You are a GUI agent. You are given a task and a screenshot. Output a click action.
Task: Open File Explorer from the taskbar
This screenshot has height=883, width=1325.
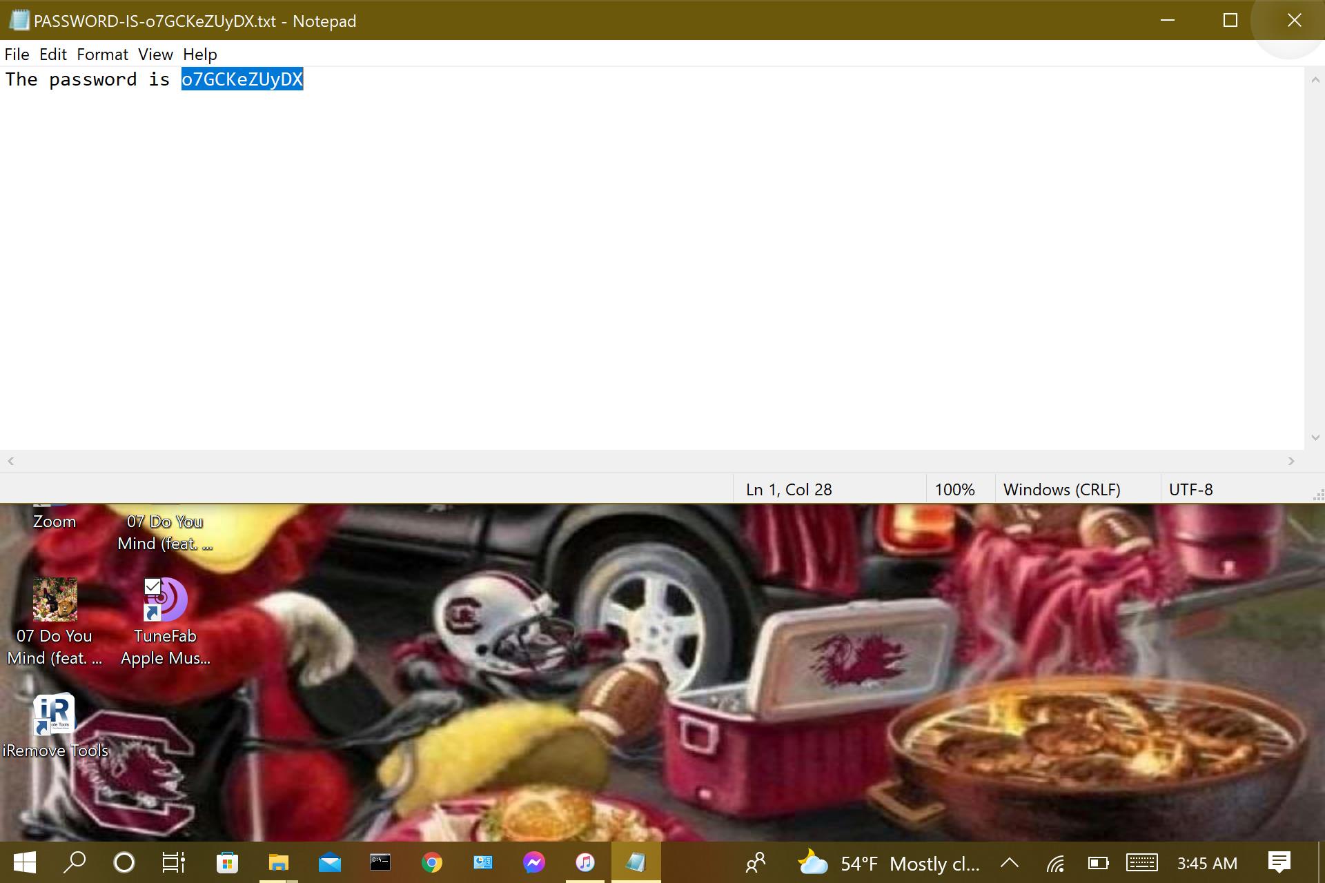tap(278, 862)
